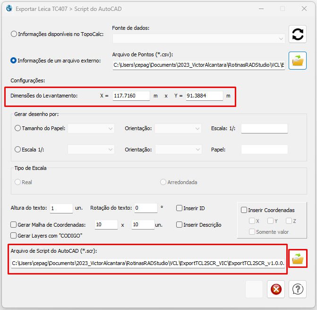Click the X dimension value field
The width and height of the screenshot is (317, 310).
pos(131,96)
